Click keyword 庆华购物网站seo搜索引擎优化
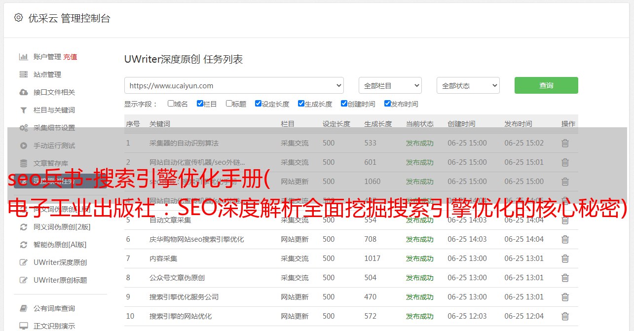Screen dimensions: 634x331 point(197,239)
